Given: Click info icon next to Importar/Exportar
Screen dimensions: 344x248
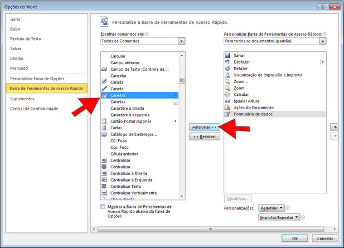Looking at the screenshot, I should coord(303,217).
